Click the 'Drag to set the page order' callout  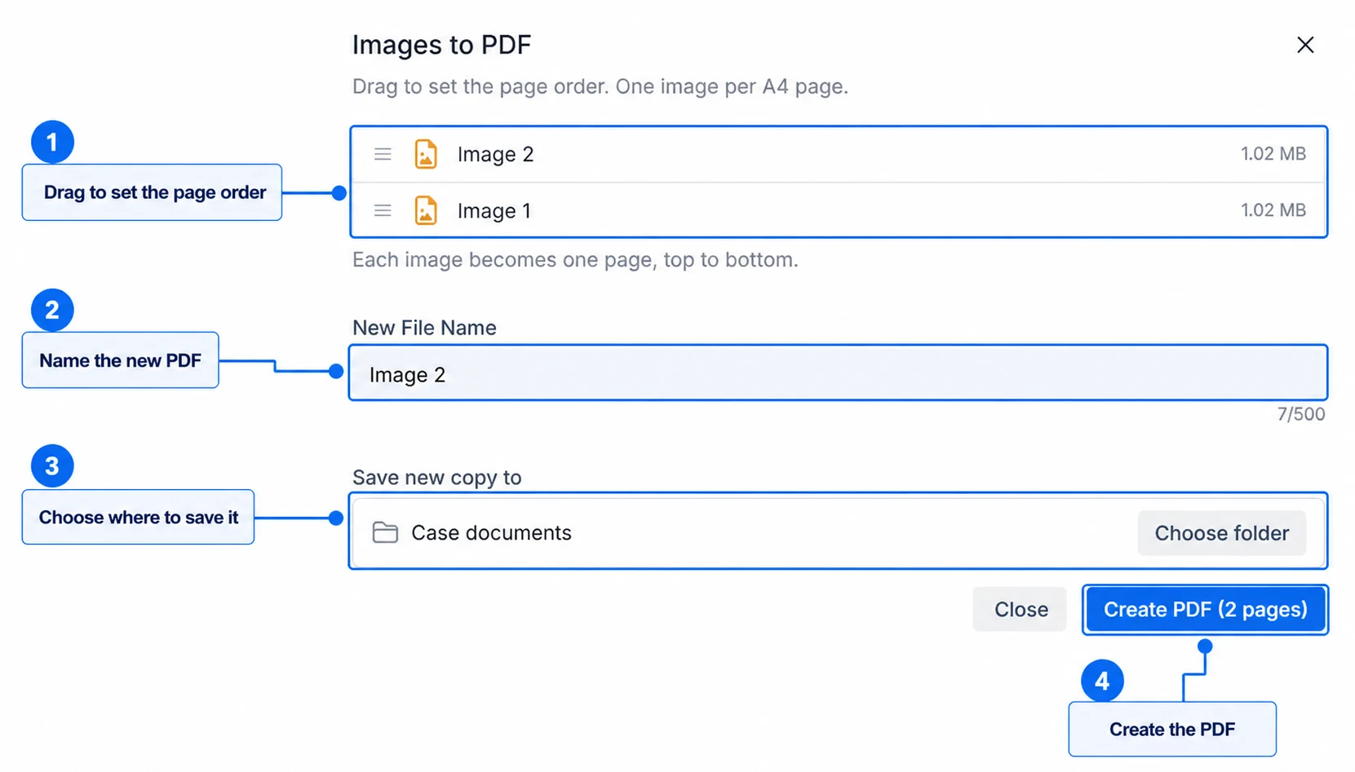point(152,192)
